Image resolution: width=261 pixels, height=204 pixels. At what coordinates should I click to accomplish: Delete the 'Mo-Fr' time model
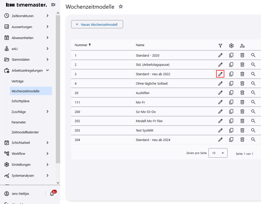tap(242, 102)
